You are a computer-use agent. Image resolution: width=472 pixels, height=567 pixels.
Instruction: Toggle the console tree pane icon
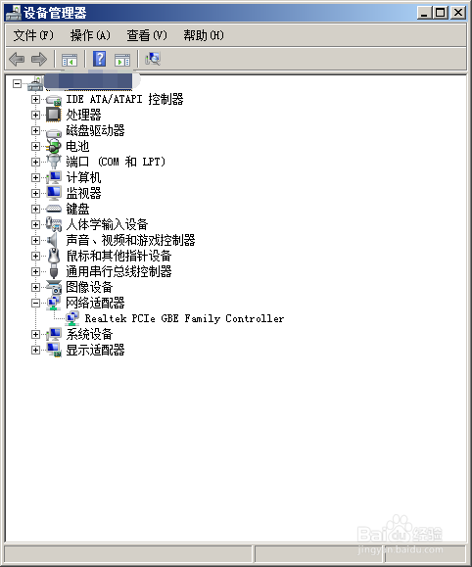coord(70,60)
